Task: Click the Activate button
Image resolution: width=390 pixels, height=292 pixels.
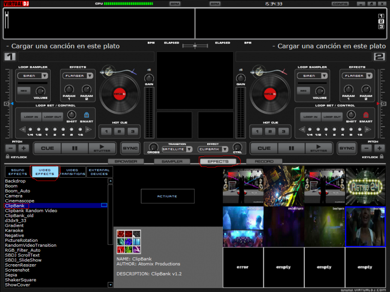Action: (167, 196)
